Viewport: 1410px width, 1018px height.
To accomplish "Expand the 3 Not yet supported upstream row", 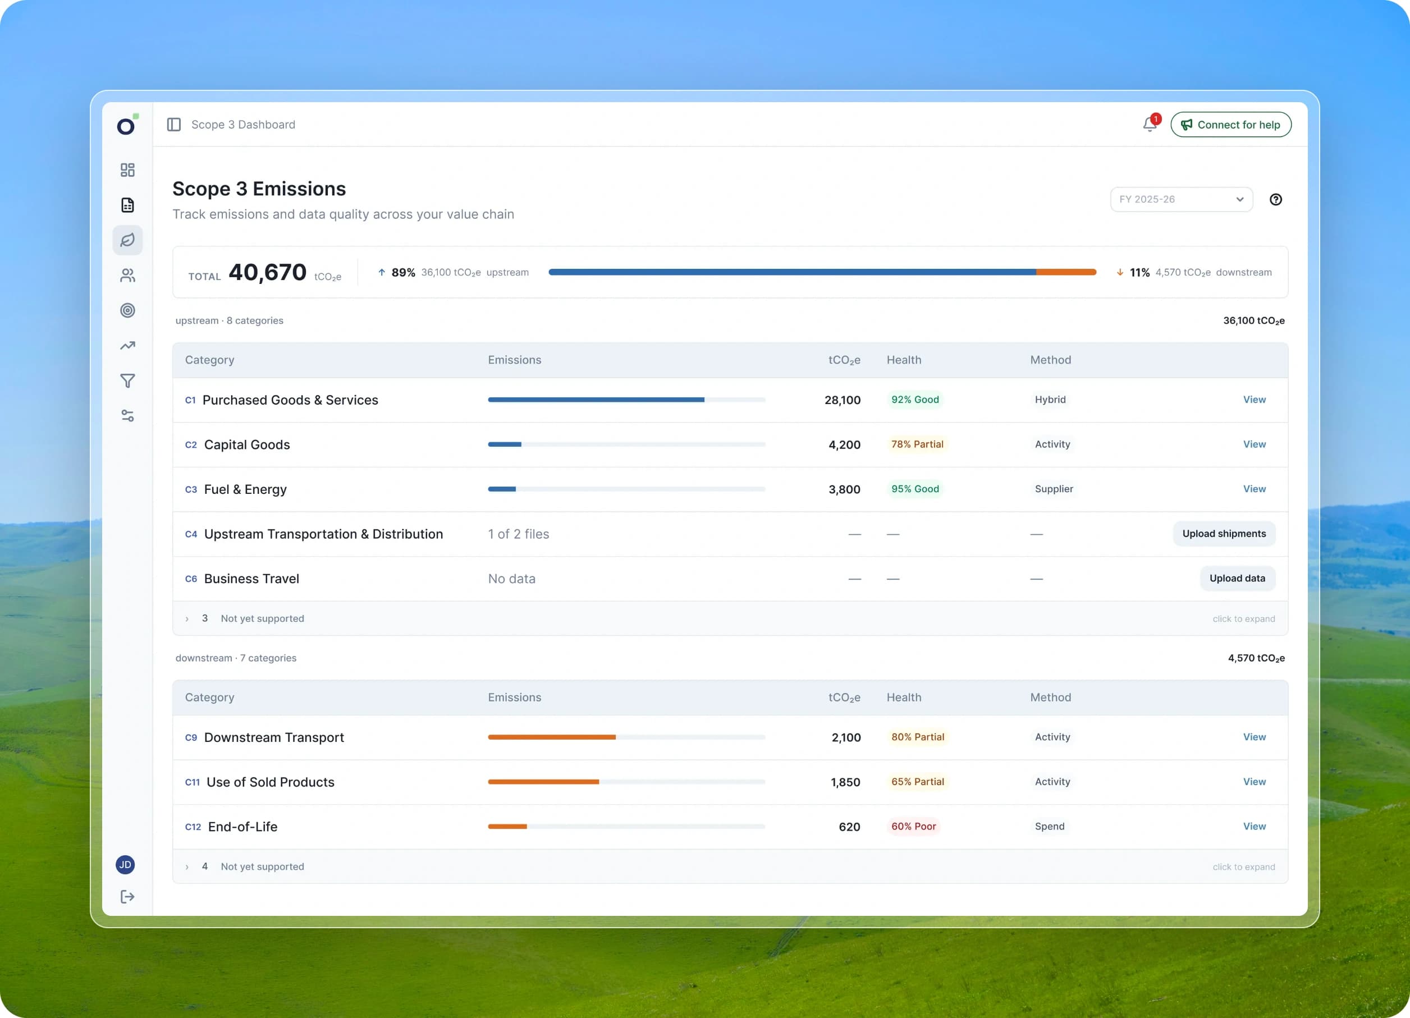I will coord(730,618).
